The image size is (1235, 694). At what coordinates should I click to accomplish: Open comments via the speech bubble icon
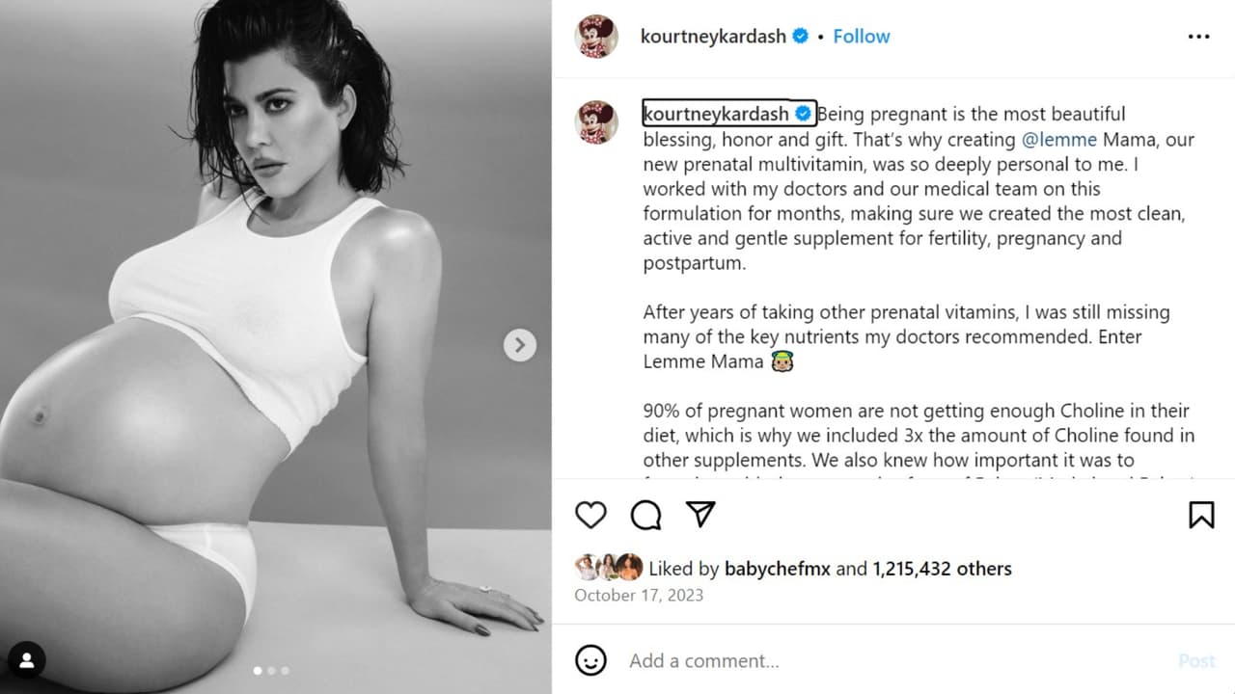(645, 515)
